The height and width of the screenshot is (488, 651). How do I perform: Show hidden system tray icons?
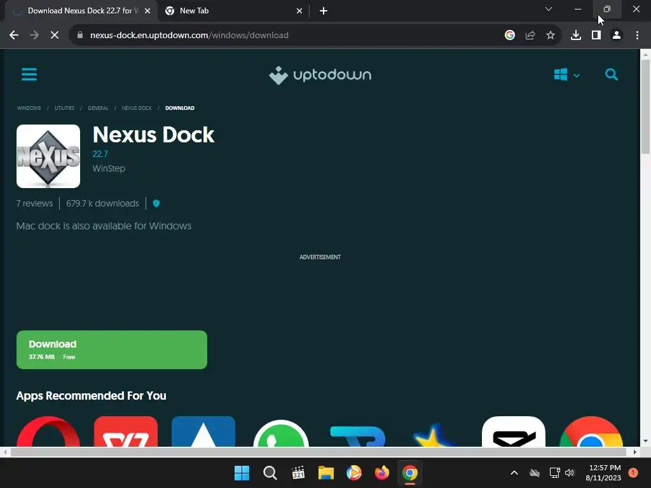[x=514, y=473]
